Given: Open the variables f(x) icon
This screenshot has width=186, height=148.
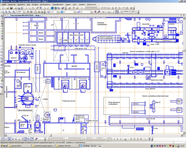Looking at the screenshot, I should pyautogui.click(x=59, y=8).
